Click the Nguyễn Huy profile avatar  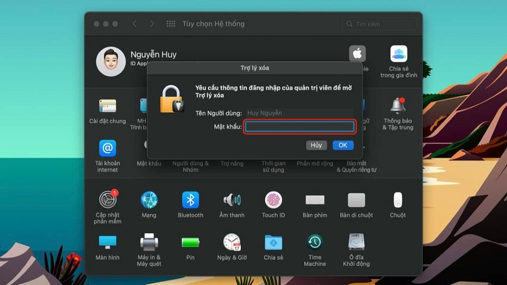click(111, 61)
